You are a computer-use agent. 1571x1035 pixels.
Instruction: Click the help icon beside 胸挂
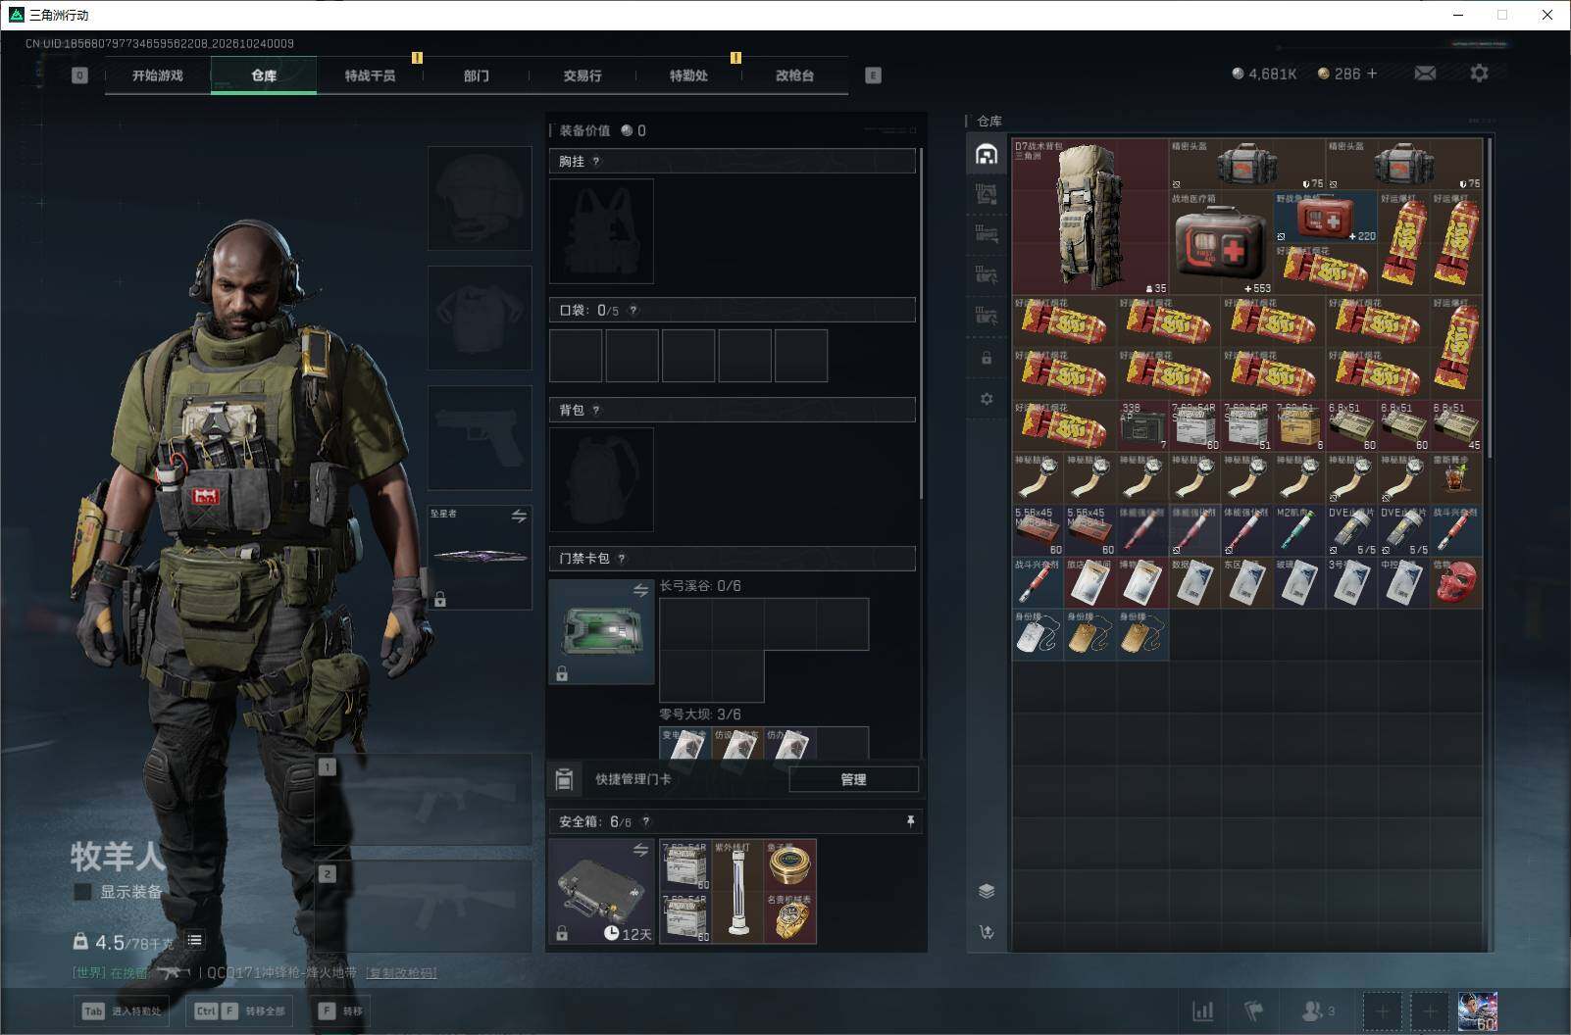[x=596, y=162]
